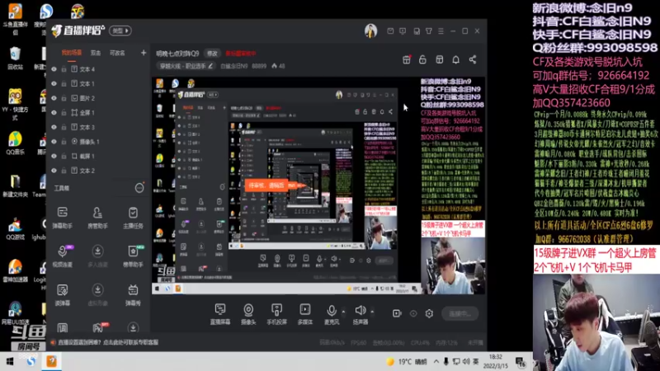Open streaming settings gear
660x371 pixels.
(429, 313)
